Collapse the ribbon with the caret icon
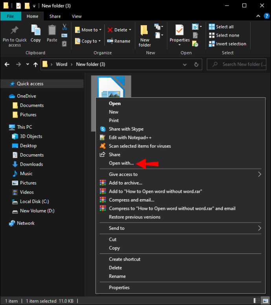 pos(258,16)
